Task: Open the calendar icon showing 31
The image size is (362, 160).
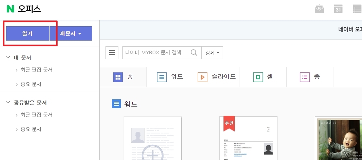Action: [338, 9]
